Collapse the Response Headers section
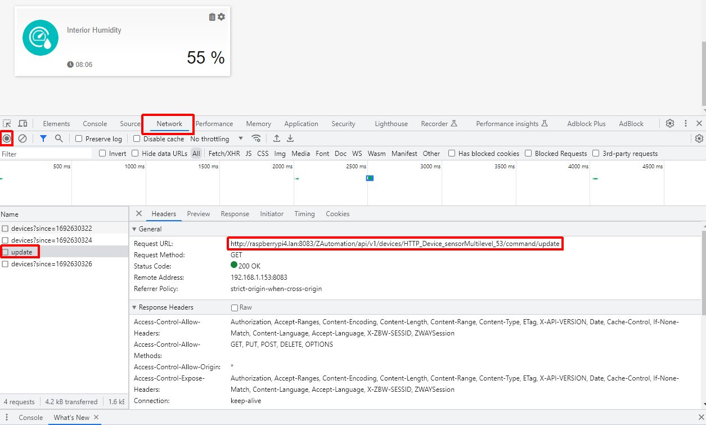The width and height of the screenshot is (706, 425). tap(134, 307)
